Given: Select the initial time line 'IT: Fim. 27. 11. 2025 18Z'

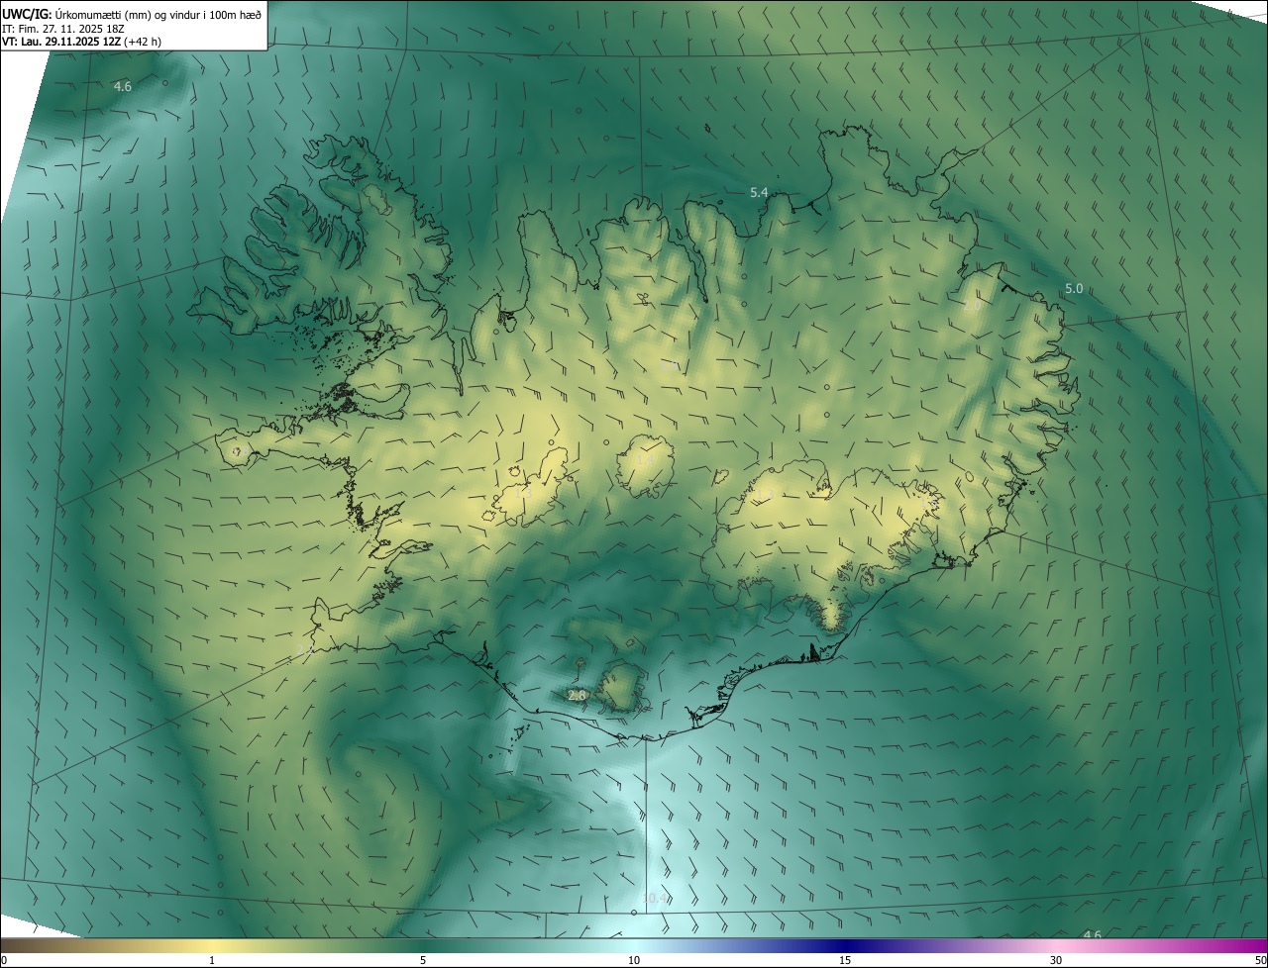Looking at the screenshot, I should 62,28.
